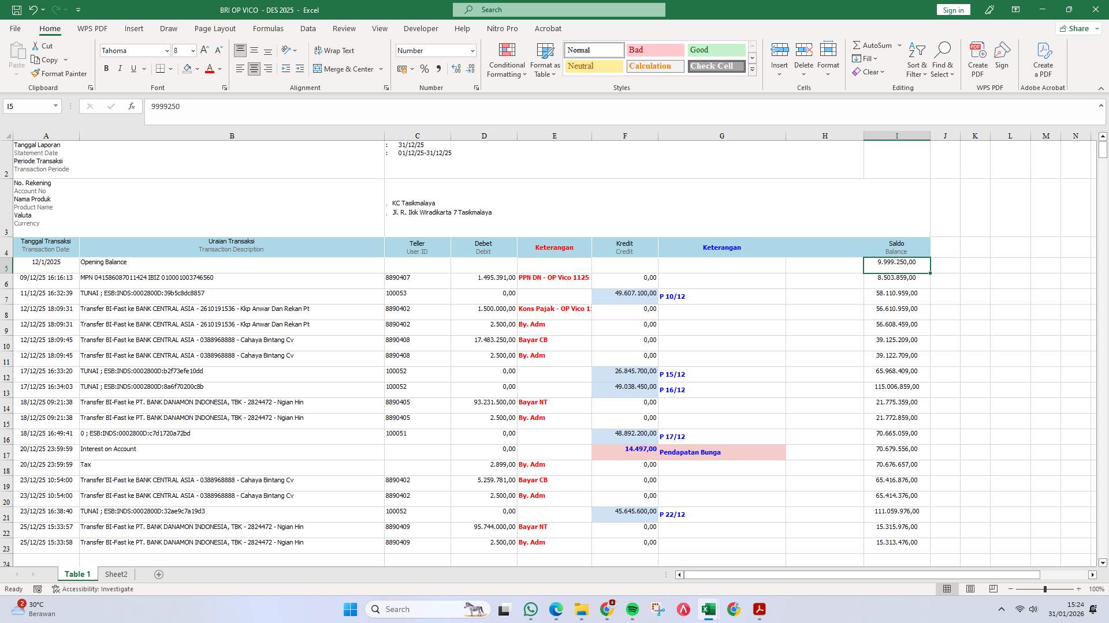Image resolution: width=1109 pixels, height=623 pixels.
Task: Open the Fill Color dropdown arrow
Action: 196,69
